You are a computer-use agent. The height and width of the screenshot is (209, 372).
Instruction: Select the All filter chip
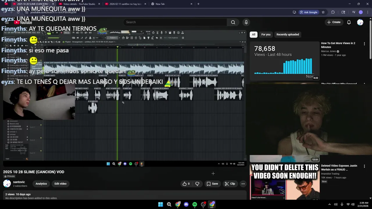(x=253, y=35)
